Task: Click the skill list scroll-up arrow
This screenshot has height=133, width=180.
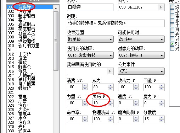Action: pyautogui.click(x=56, y=8)
